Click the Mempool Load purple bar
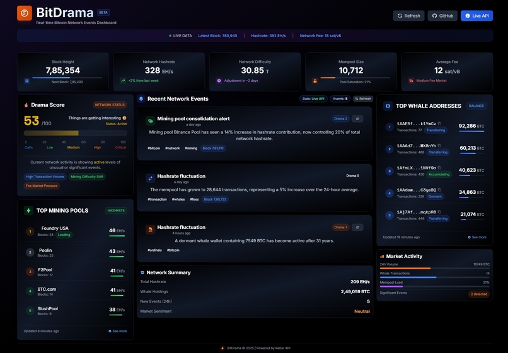 click(x=391, y=286)
